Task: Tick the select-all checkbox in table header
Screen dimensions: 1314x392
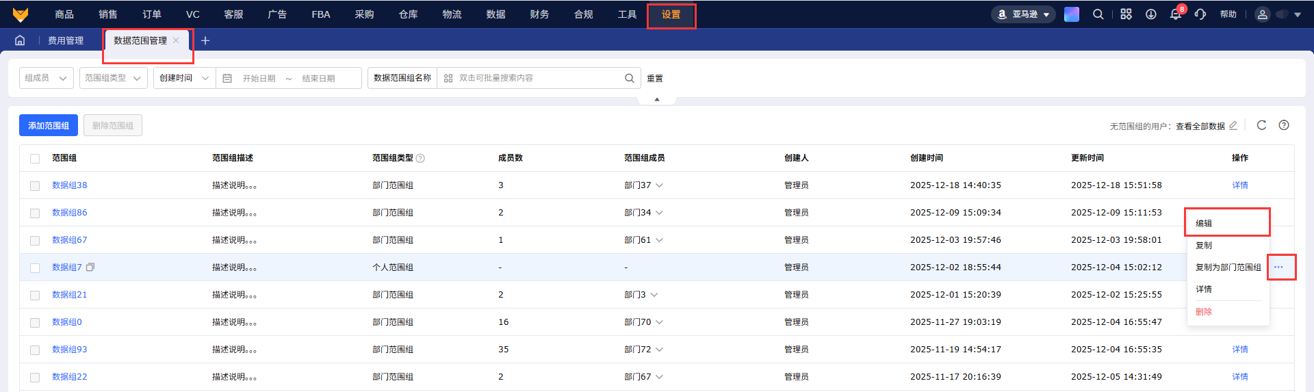Action: (x=35, y=158)
